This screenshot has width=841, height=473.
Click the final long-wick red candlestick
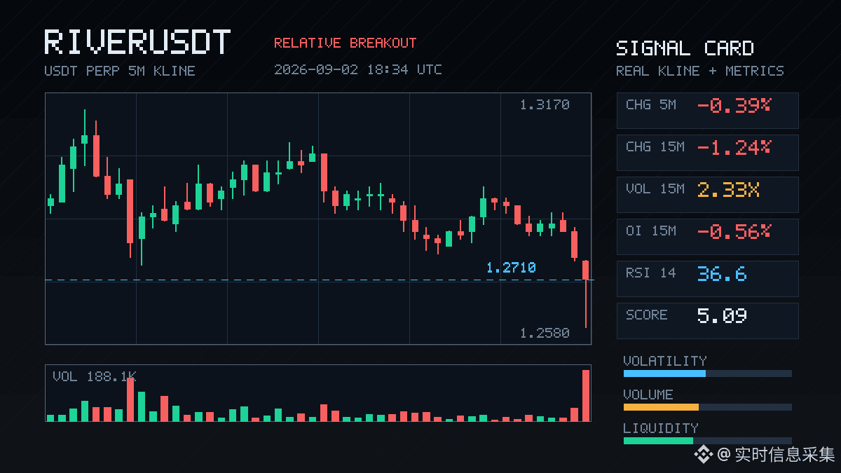586,294
